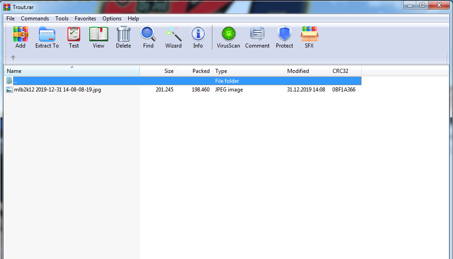Select the View book icon
Screen dimensions: 453x259
coord(98,37)
